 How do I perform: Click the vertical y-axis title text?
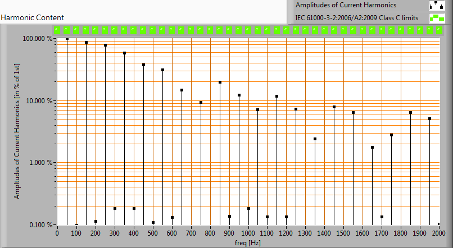(x=18, y=131)
